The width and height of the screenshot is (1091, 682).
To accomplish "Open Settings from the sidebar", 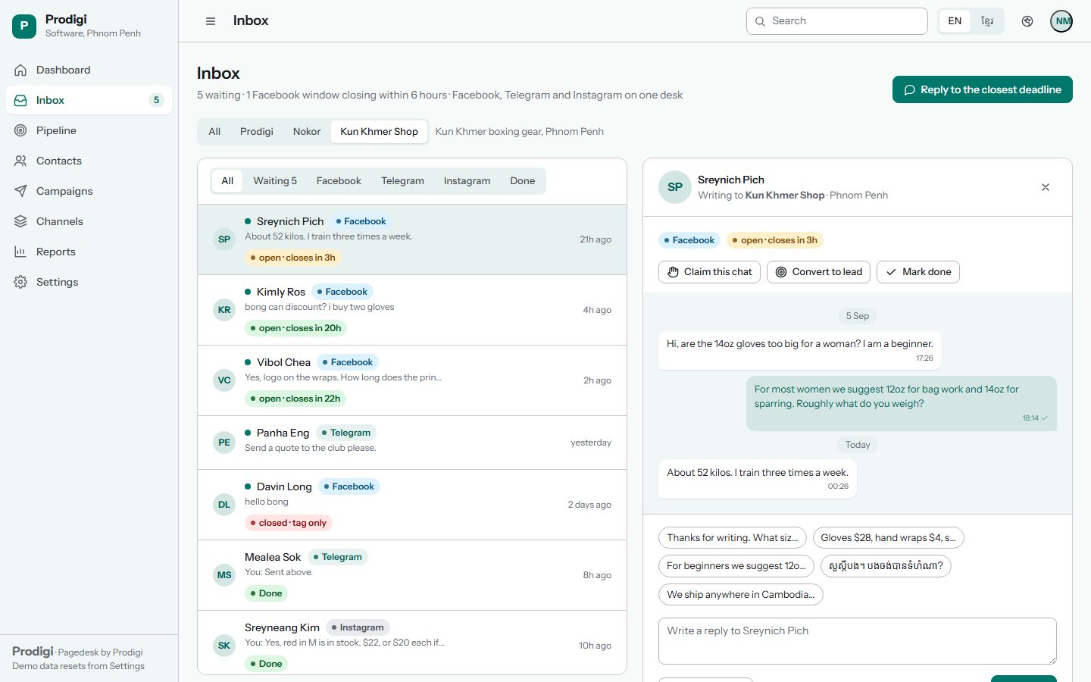I will point(89,282).
